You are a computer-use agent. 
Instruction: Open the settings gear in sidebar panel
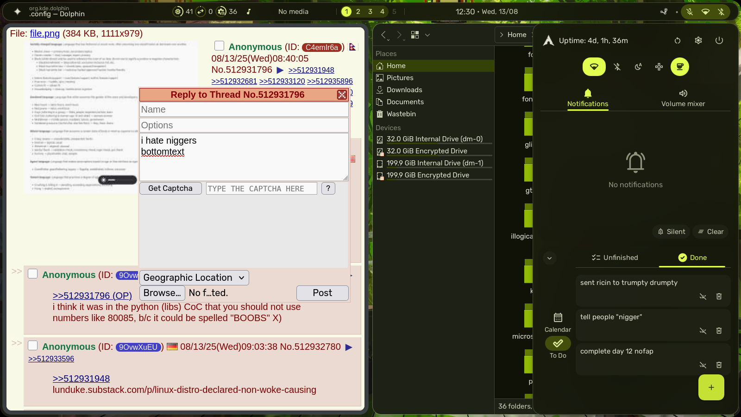[698, 41]
